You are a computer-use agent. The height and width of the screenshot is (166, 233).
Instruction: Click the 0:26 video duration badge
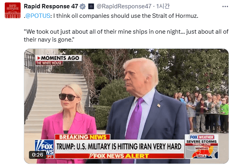37,155
